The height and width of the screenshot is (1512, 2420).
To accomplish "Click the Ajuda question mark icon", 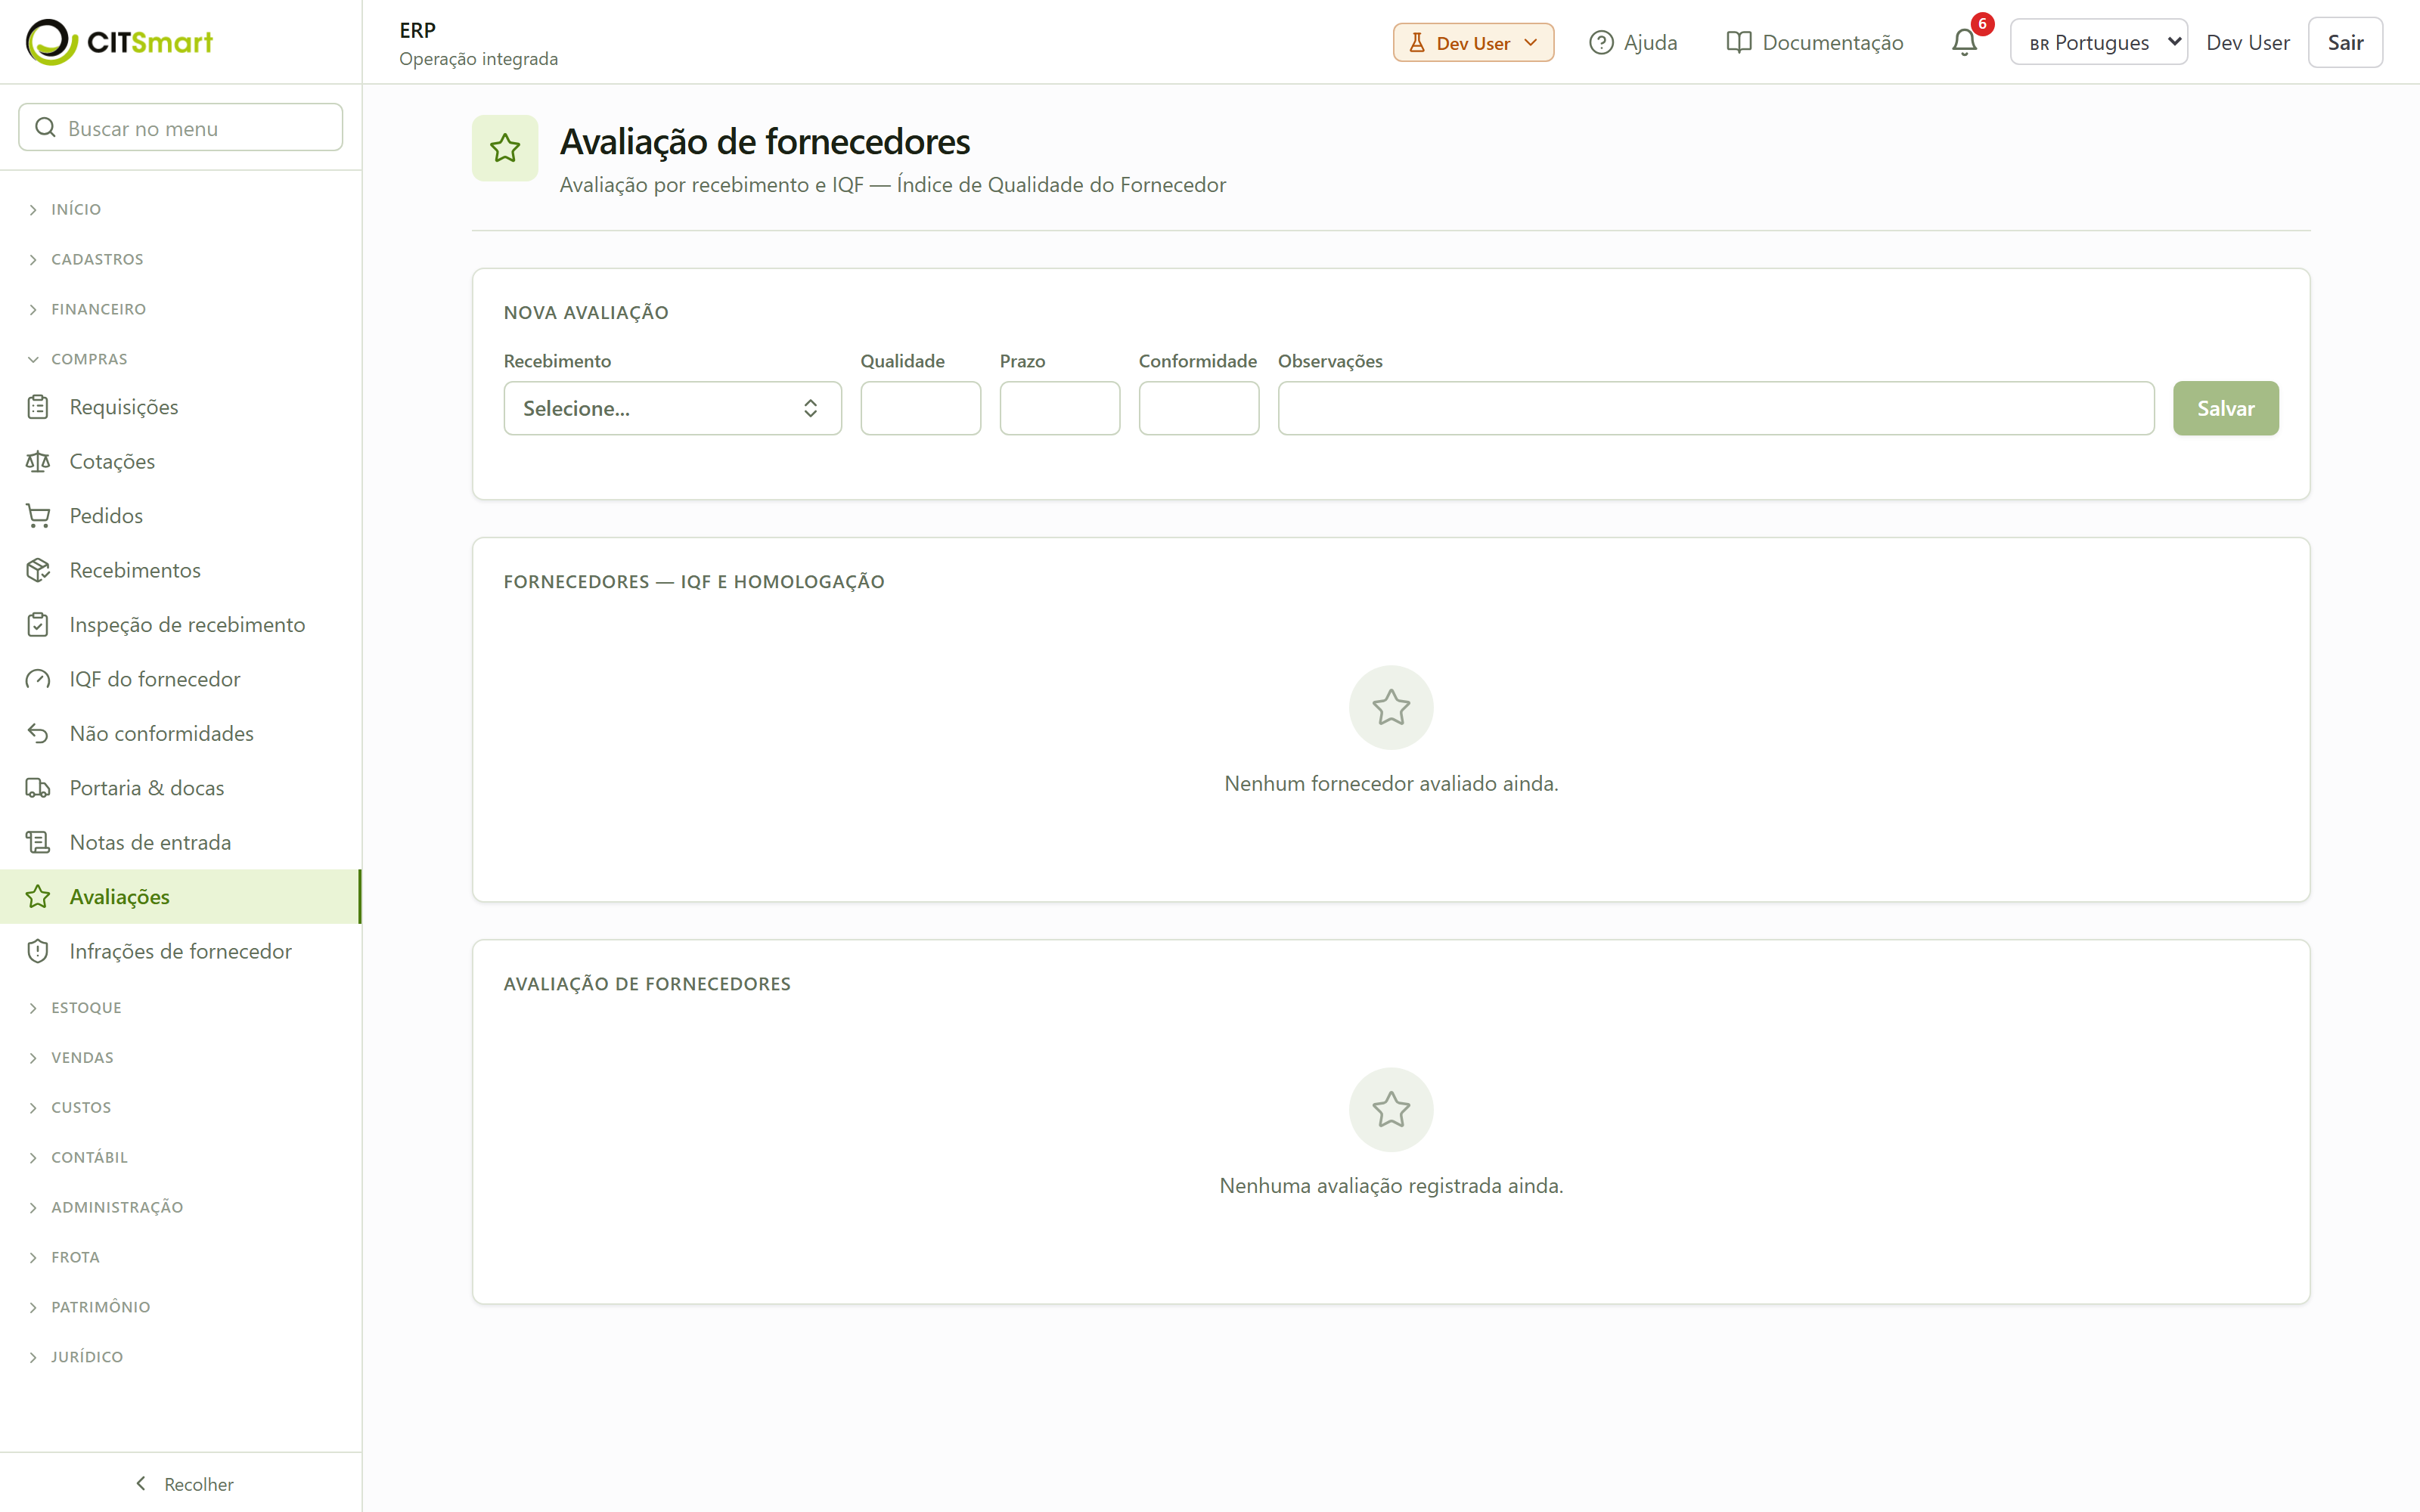I will pyautogui.click(x=1601, y=43).
